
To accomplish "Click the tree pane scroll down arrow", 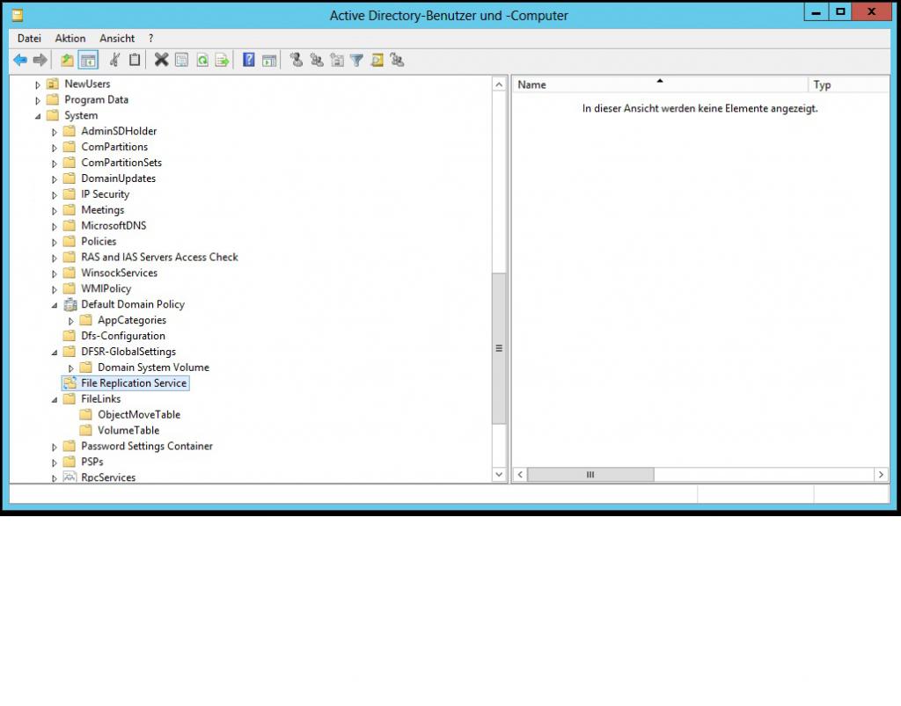I will (499, 475).
